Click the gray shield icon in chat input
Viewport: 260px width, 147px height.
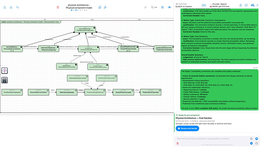pos(256,143)
